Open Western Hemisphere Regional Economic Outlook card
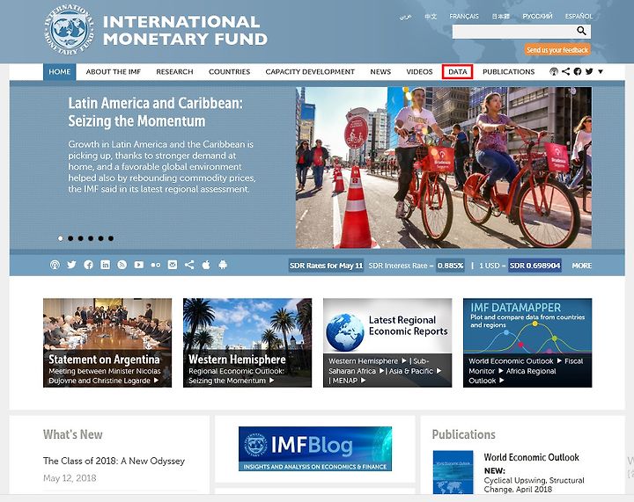Screen dimensions: 634x502 [247, 343]
